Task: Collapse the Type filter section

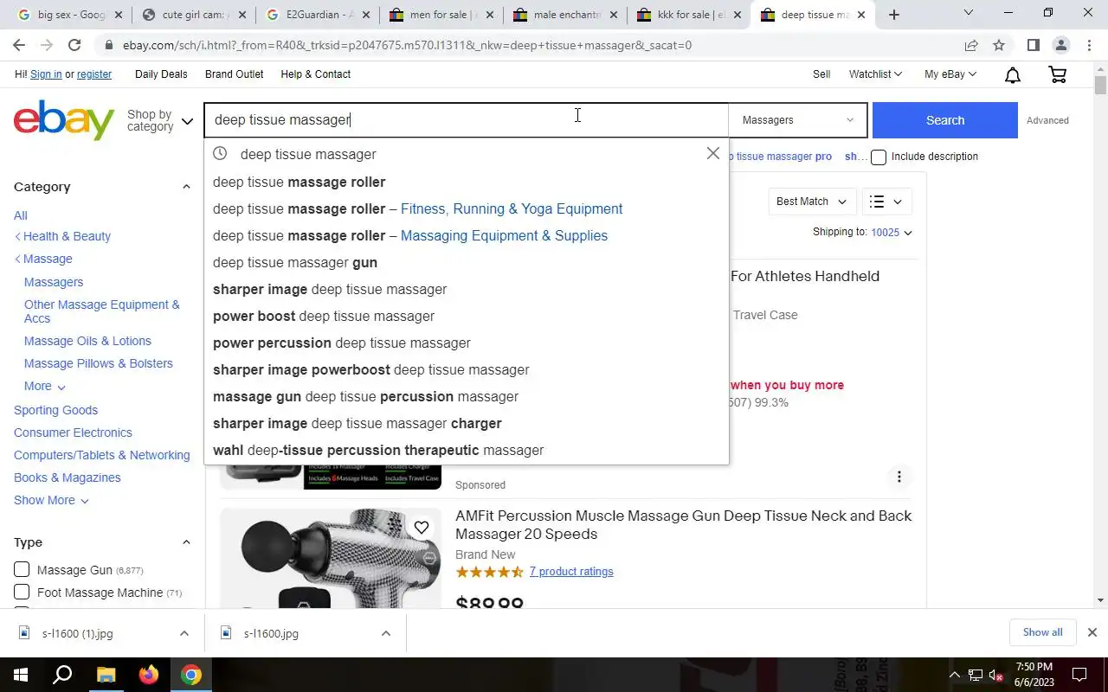Action: click(185, 542)
